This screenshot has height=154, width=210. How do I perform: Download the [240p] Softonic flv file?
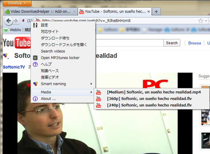pyautogui.click(x=151, y=105)
